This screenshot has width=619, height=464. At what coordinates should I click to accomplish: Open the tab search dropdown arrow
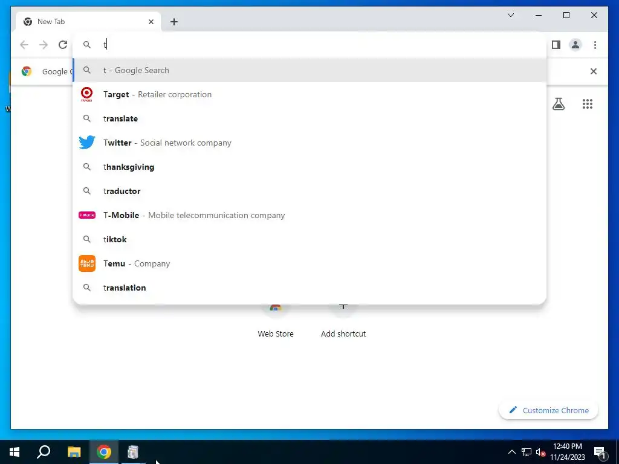point(511,15)
